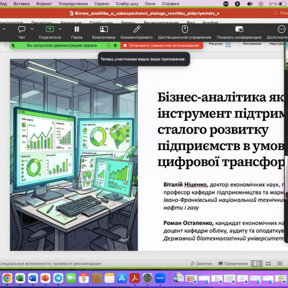Expand the chevron left of the Chat icon
This screenshot has height=288, width=288.
[x=4, y=29]
